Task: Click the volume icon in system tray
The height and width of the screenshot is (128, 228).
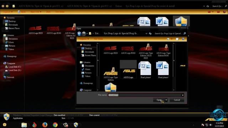Action: click(x=211, y=125)
